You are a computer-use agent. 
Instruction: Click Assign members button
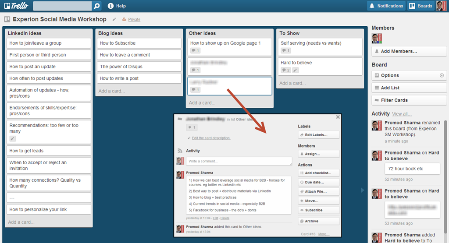(x=319, y=154)
